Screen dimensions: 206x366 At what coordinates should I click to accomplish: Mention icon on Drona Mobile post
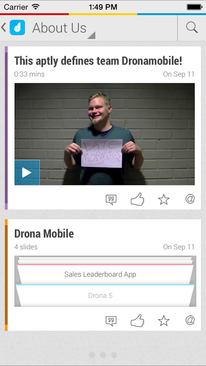[190, 320]
